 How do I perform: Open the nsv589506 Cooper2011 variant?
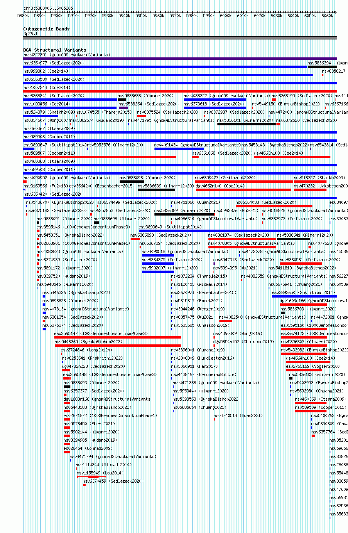coord(49,137)
